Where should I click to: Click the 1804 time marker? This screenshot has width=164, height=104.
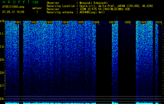click(x=65, y=22)
